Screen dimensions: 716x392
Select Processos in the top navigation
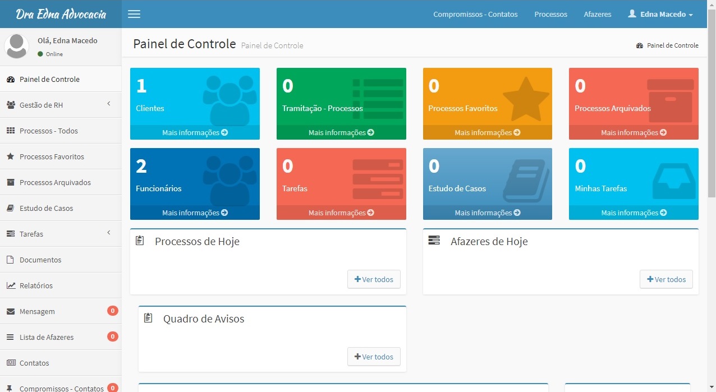(x=550, y=14)
